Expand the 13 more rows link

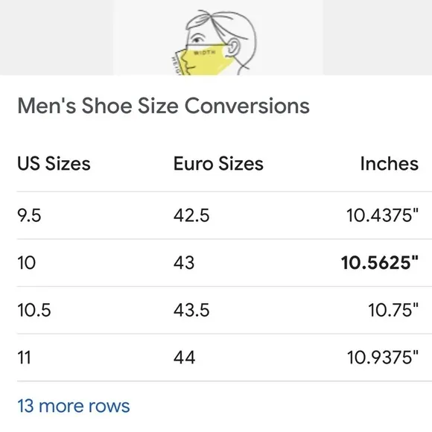coord(74,406)
